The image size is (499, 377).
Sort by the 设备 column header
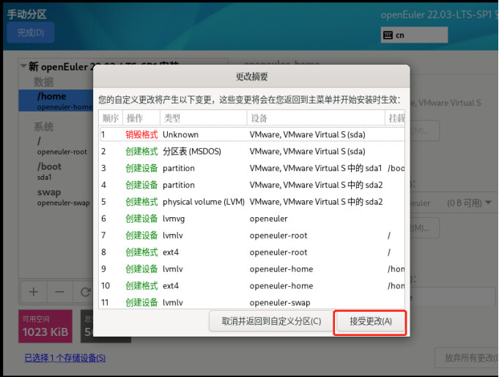315,118
